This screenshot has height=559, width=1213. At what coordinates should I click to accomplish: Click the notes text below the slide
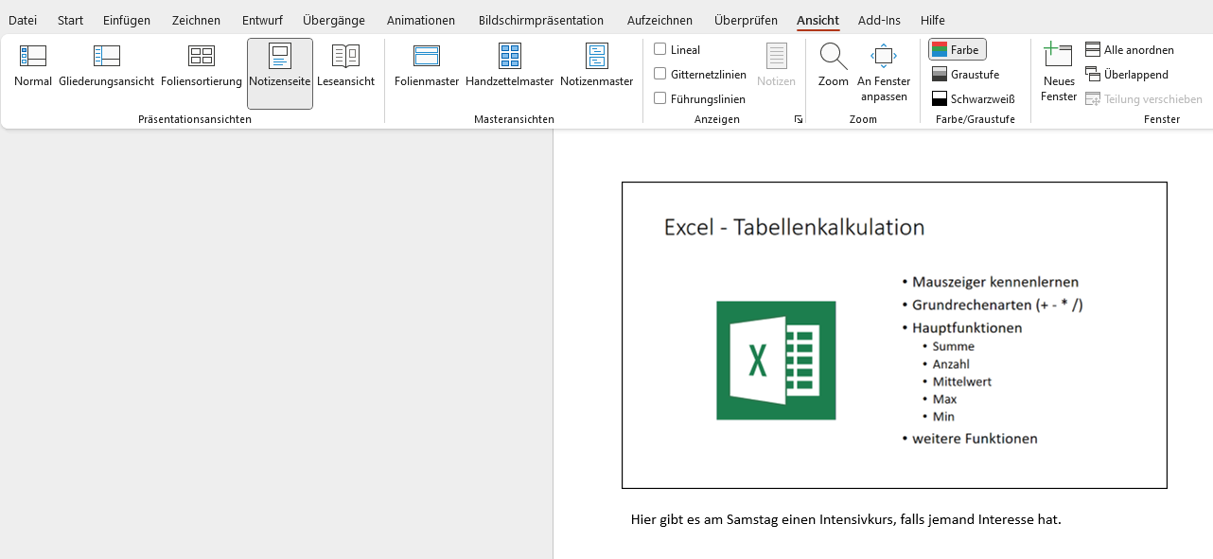(x=846, y=519)
